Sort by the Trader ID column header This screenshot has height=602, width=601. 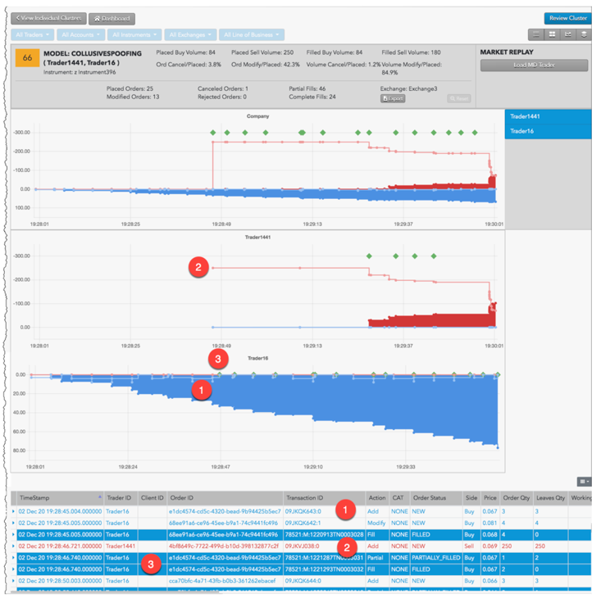point(121,498)
